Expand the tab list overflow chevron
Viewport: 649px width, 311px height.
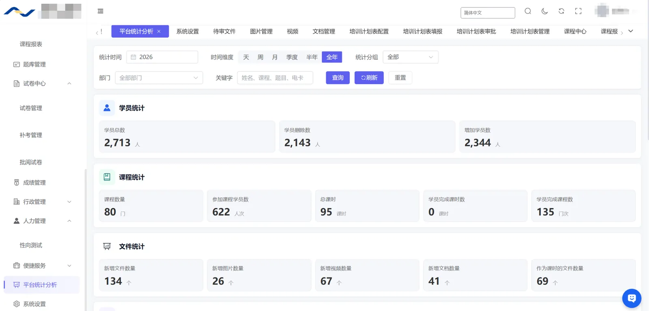pos(631,31)
